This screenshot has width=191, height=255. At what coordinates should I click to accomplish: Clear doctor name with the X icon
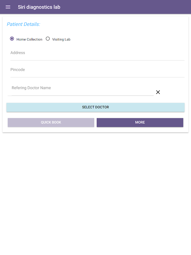click(x=158, y=92)
